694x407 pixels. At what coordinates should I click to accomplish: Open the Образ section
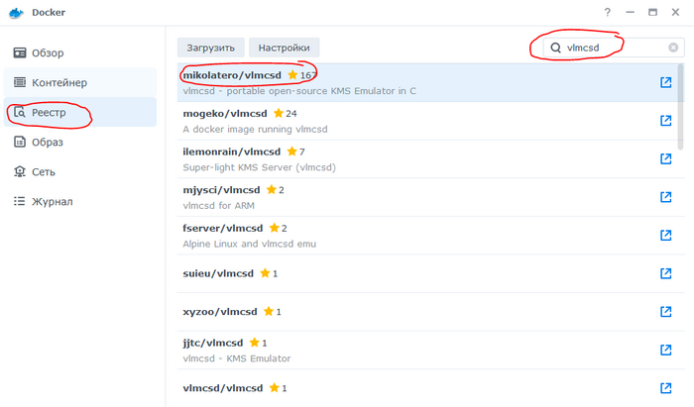(80, 142)
